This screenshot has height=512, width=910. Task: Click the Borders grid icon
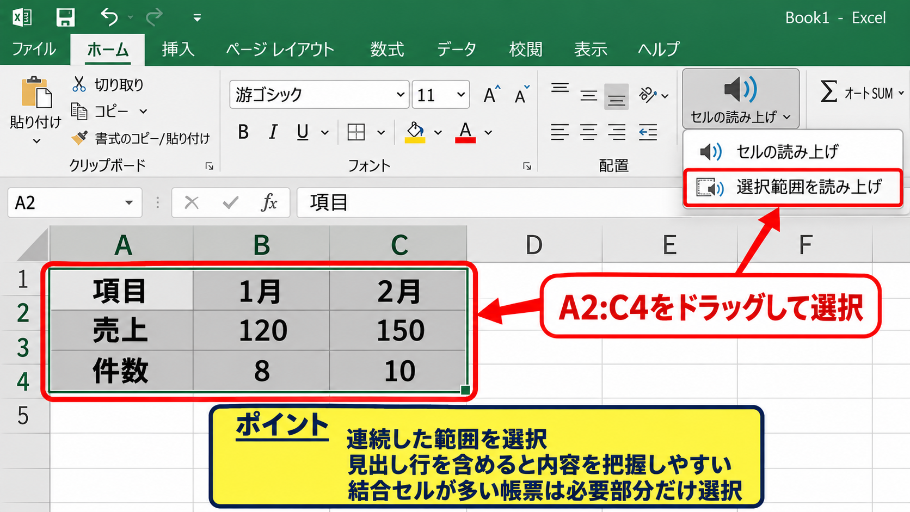pyautogui.click(x=356, y=132)
